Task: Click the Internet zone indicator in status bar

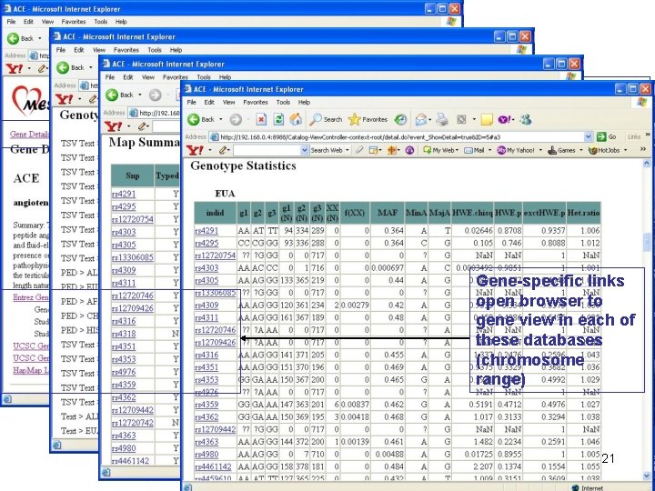Action: (x=589, y=487)
